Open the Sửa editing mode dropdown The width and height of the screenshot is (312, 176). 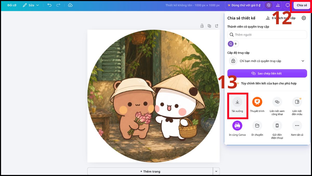[x=31, y=5]
